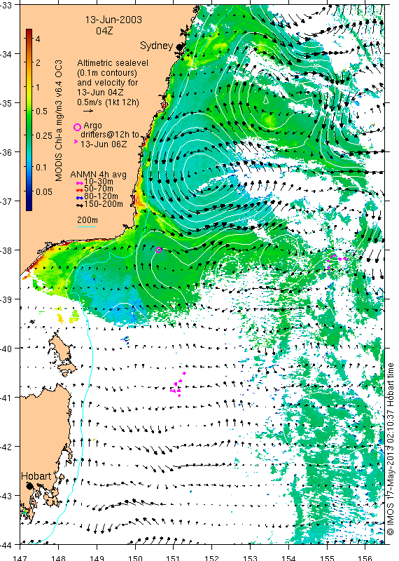The height and width of the screenshot is (561, 399).
Task: Click the colorbar tick value 1
Action: [x=38, y=87]
